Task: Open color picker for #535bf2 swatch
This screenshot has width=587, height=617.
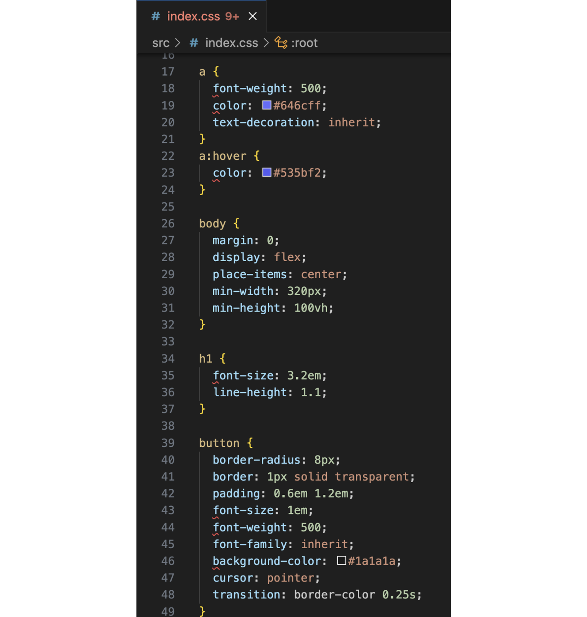Action: pyautogui.click(x=267, y=172)
